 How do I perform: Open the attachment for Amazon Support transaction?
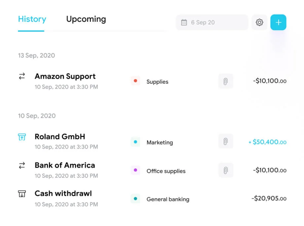coord(226,81)
